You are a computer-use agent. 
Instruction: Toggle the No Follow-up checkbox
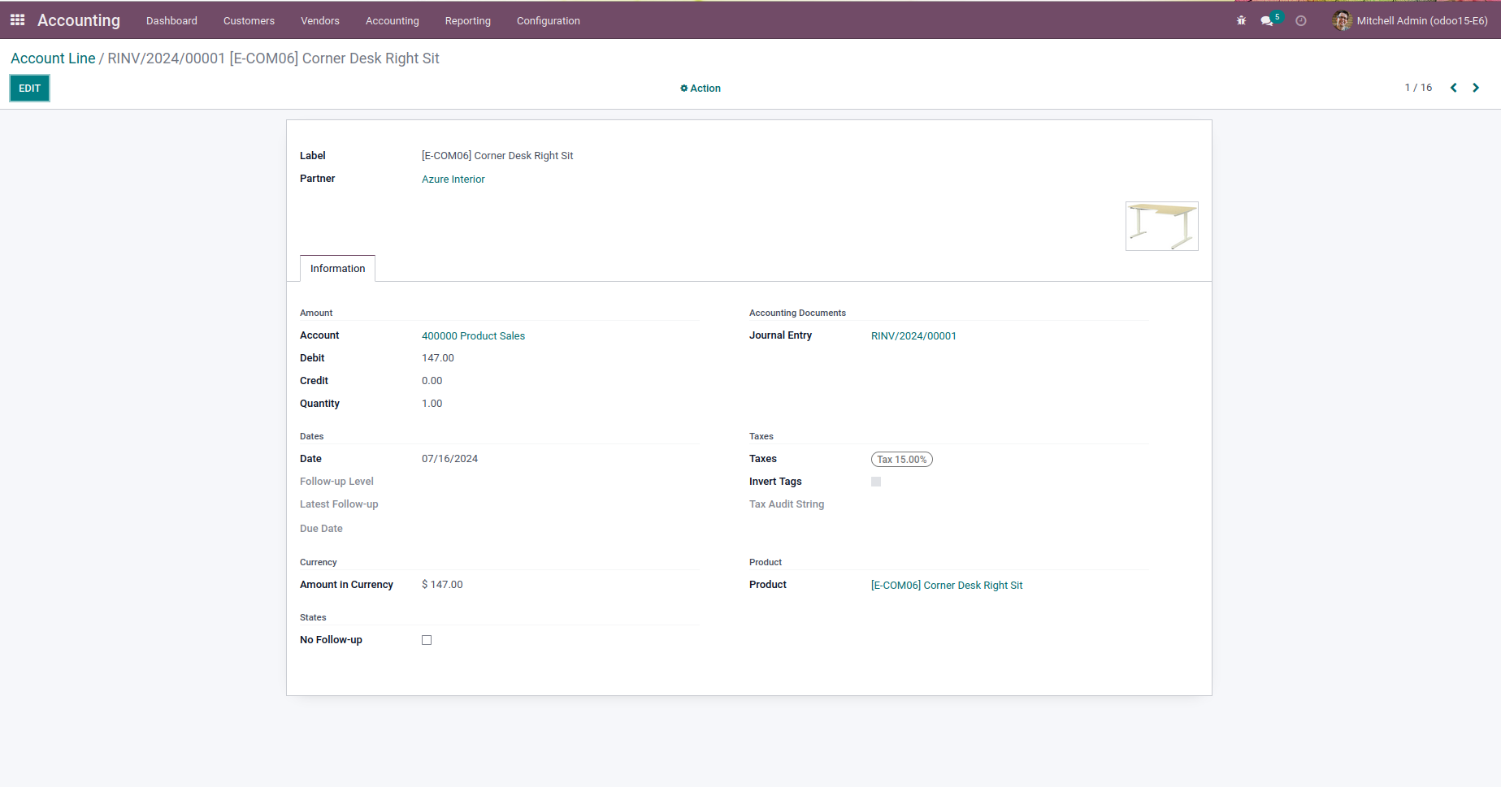click(x=427, y=640)
